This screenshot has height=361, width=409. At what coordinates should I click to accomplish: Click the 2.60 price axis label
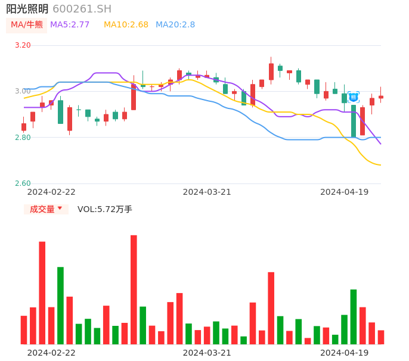(23, 183)
